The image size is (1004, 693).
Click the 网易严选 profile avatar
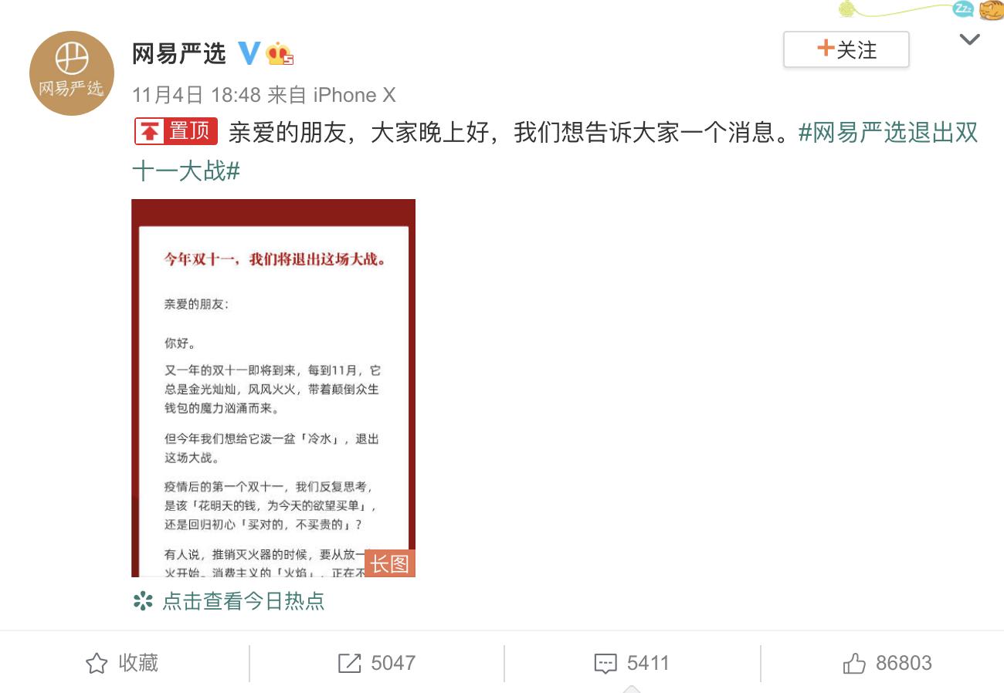[x=72, y=73]
